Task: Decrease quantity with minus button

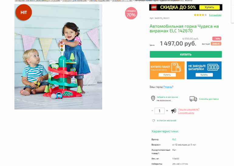Action: [x=152, y=111]
